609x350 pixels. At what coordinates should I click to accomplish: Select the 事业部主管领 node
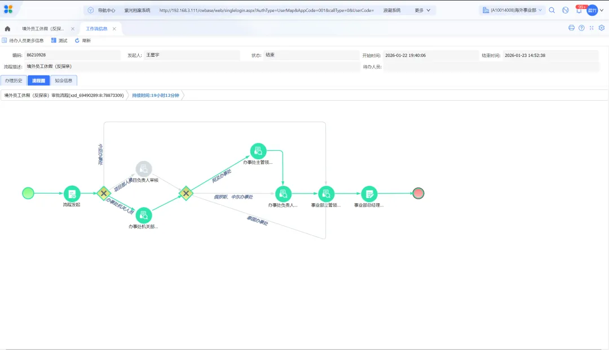tap(326, 194)
